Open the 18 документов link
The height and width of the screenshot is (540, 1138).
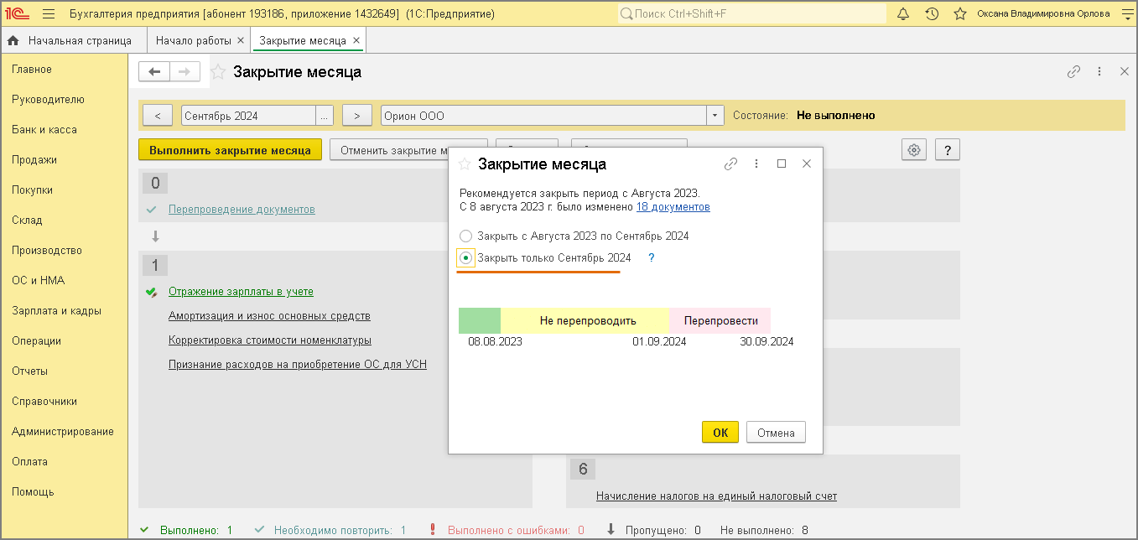673,207
